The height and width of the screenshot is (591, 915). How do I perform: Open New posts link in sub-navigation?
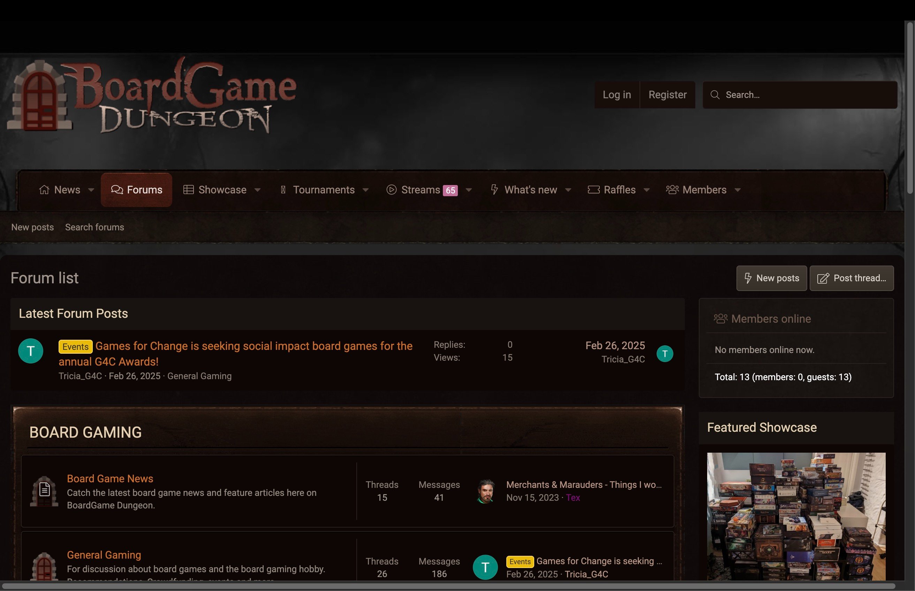[33, 227]
